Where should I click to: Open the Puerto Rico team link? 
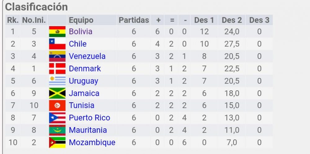tap(89, 118)
